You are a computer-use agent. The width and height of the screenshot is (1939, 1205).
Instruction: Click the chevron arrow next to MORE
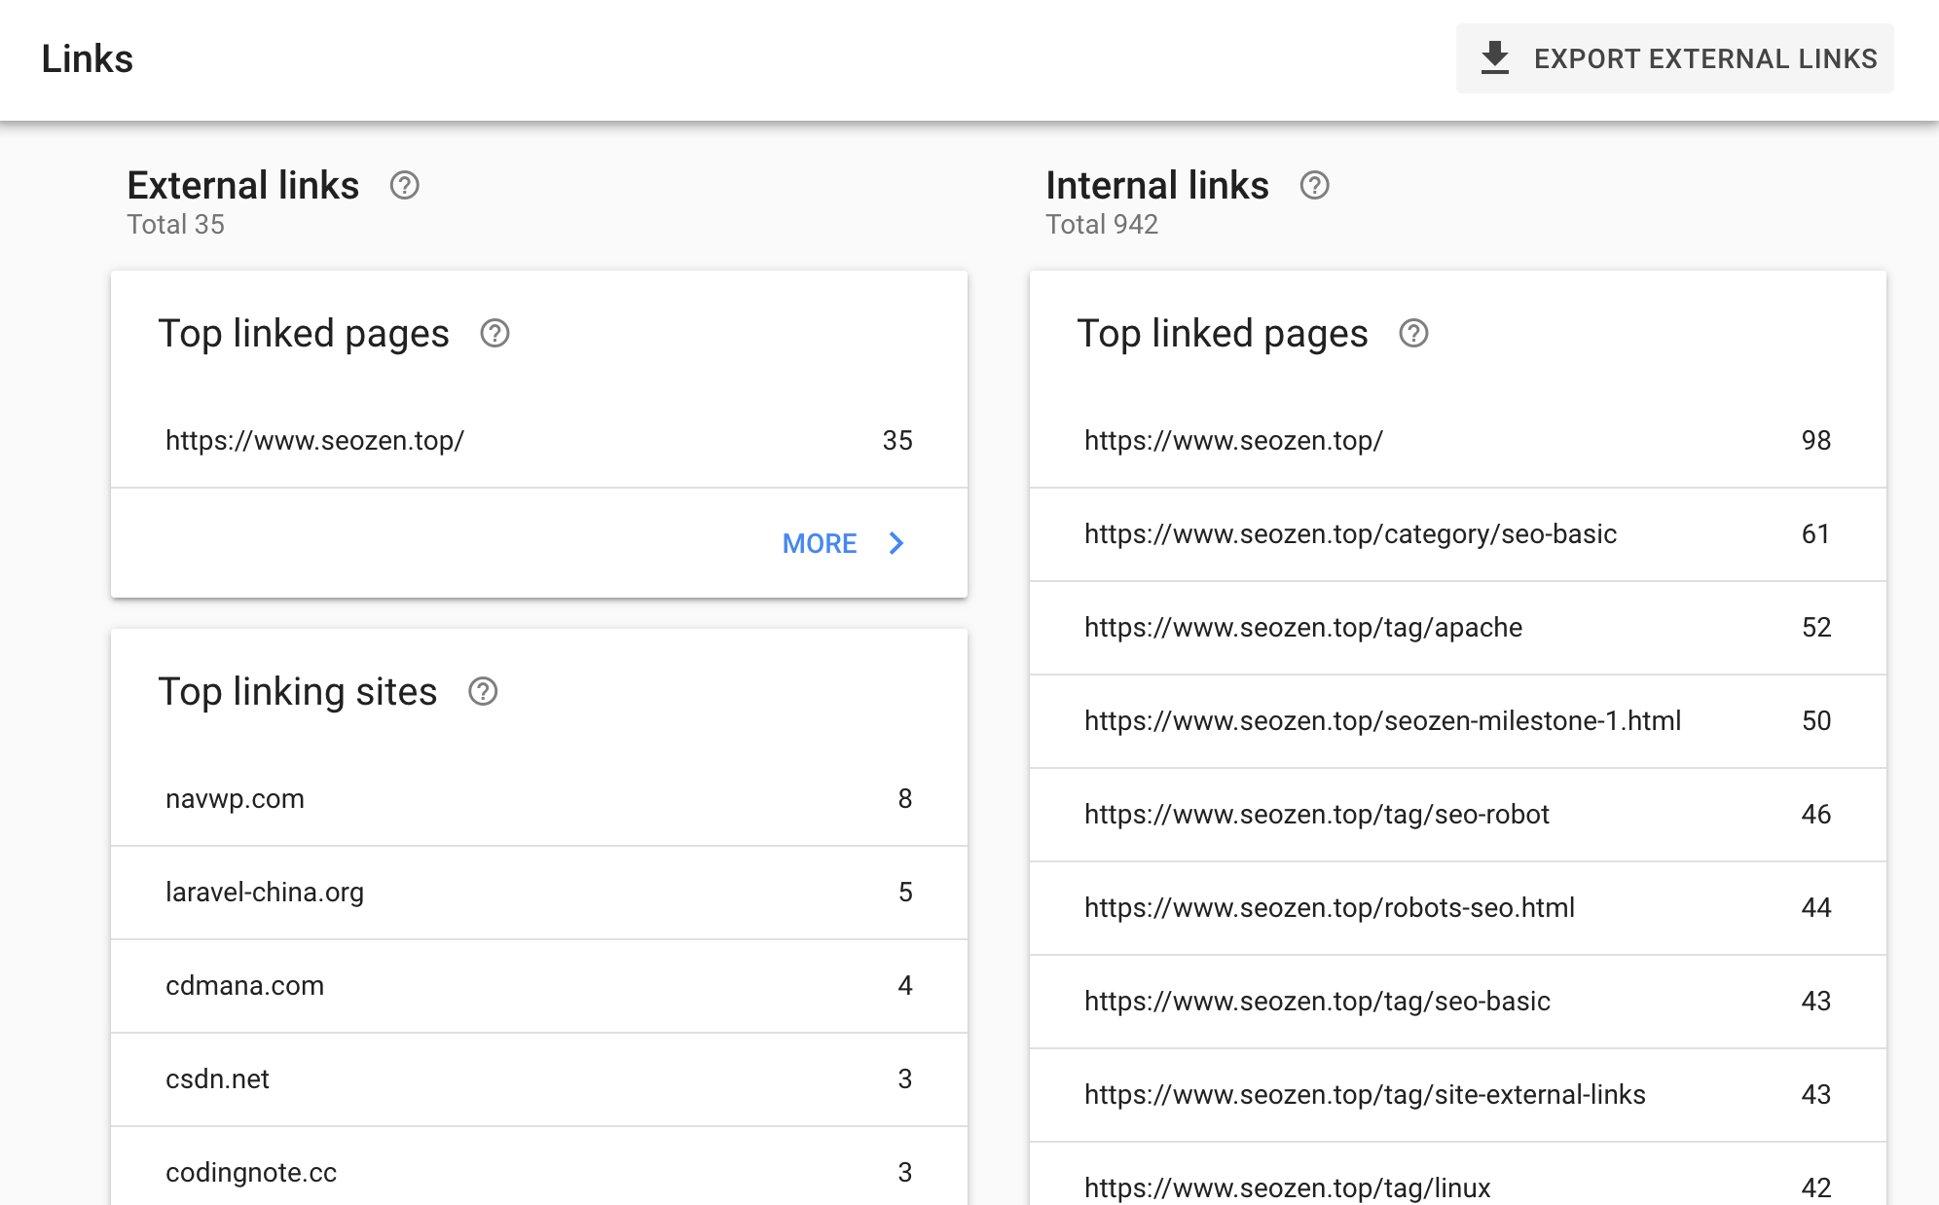point(896,543)
